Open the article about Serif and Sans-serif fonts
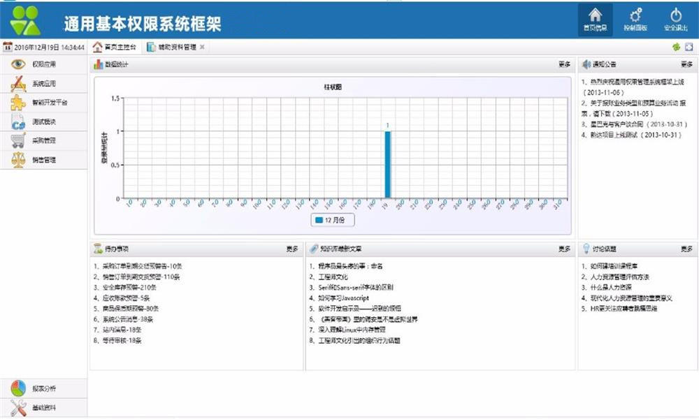This screenshot has height=419, width=699. pyautogui.click(x=352, y=288)
